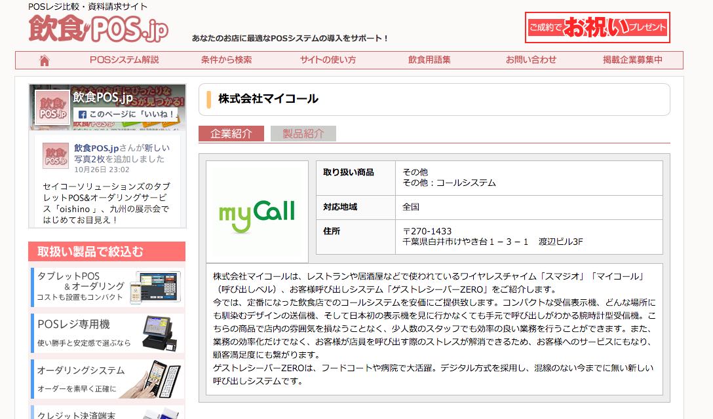Image resolution: width=713 pixels, height=419 pixels.
Task: Like the page via Facebook いいね button
Action: tap(126, 115)
